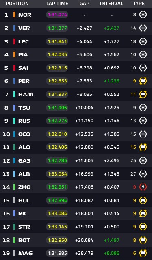Click the medium tyre icon for HAM
The width and height of the screenshot is (152, 260).
[143, 94]
